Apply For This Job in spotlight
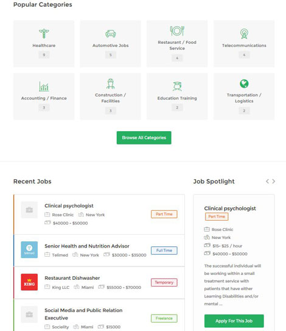The image size is (286, 331). [234, 321]
